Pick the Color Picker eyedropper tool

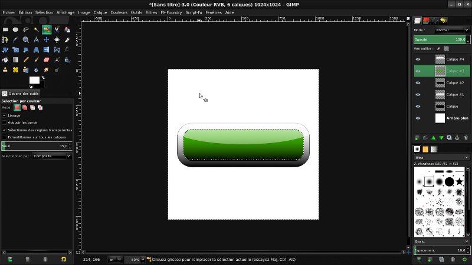16,39
